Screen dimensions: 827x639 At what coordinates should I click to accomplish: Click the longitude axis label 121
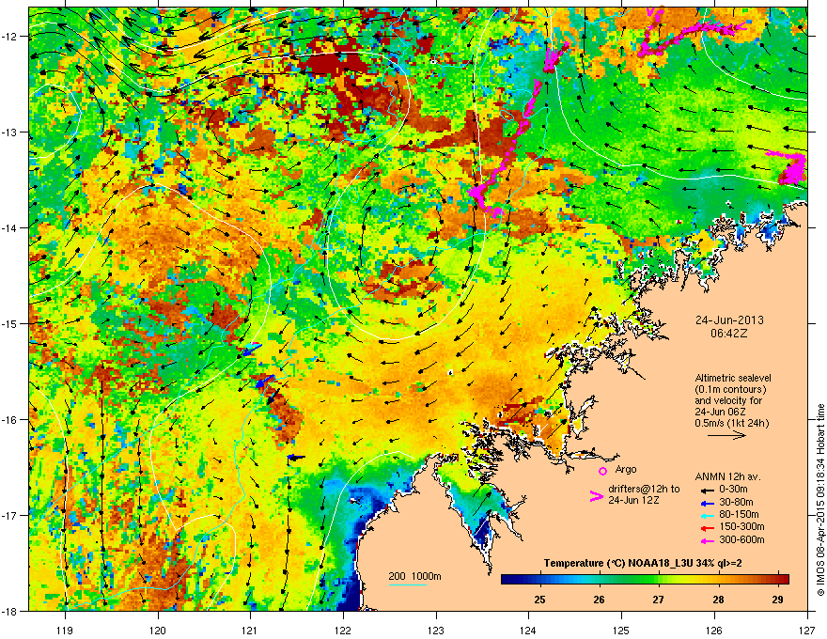(250, 631)
